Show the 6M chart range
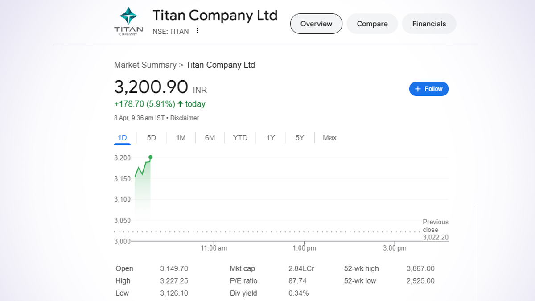535x301 pixels. point(210,138)
